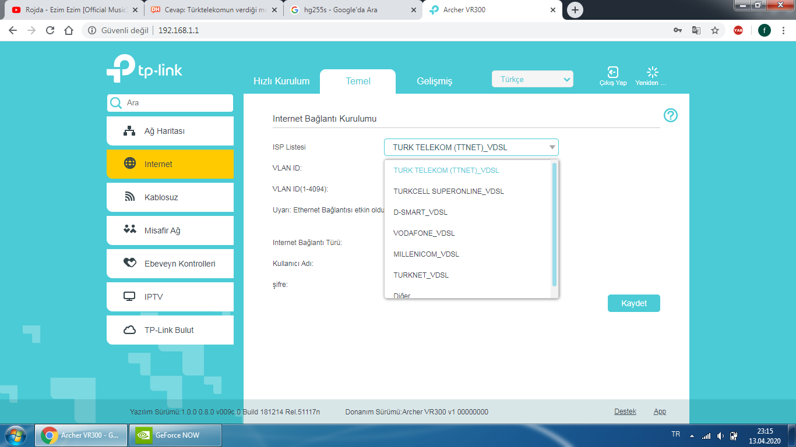Open the TP-Link Bulut section
Viewport: 796px width, 447px height.
tap(170, 330)
